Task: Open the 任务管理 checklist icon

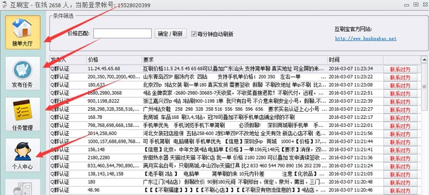Action: 23,114
